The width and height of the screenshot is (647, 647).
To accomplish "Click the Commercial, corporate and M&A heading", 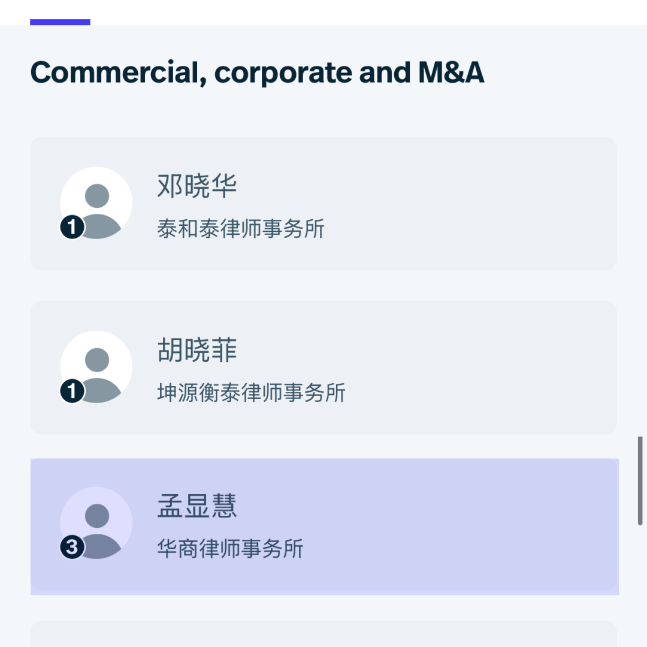I will [x=257, y=72].
